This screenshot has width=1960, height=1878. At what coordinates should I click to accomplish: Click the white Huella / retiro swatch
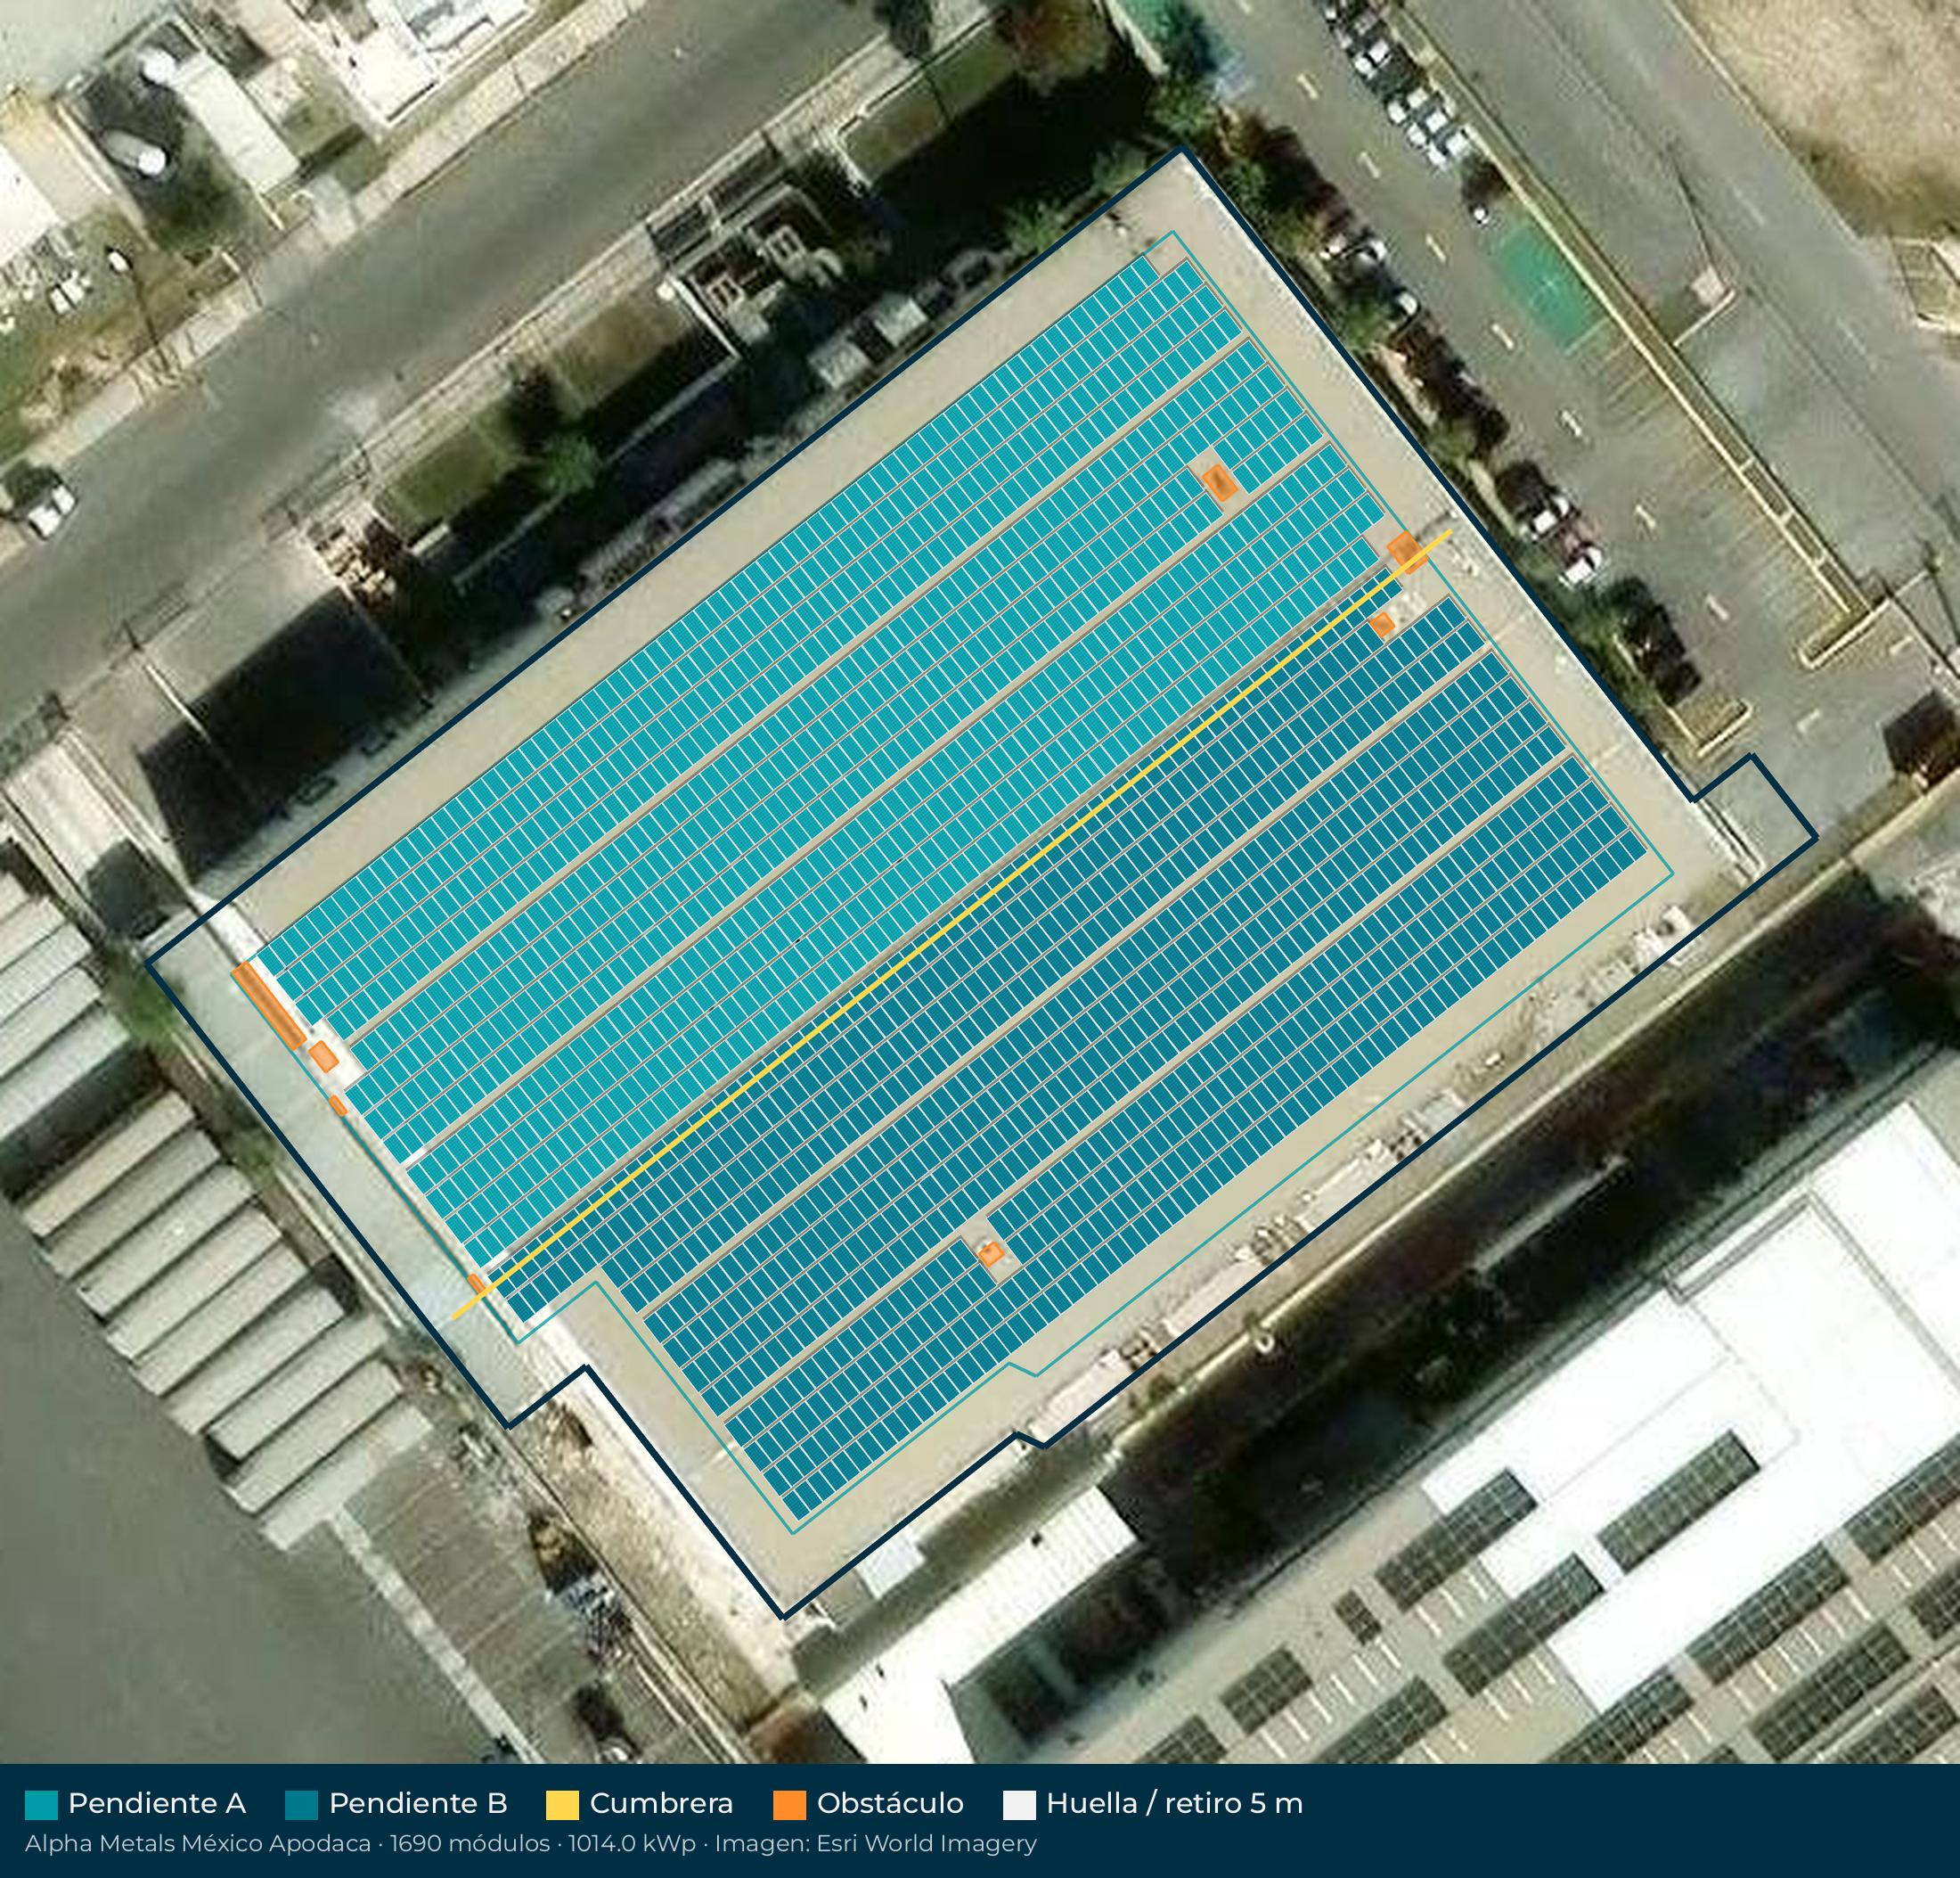pos(1019,1804)
